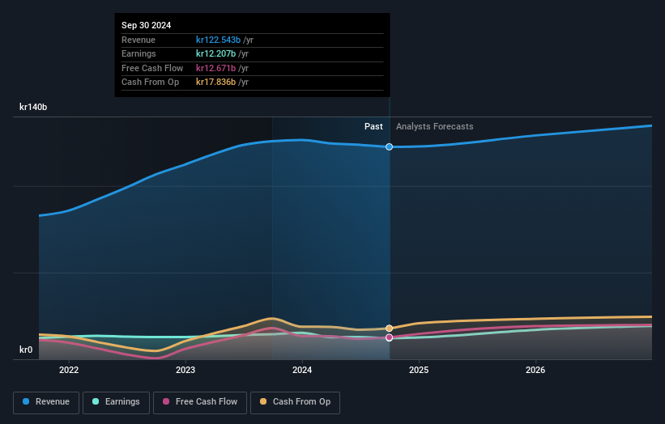Click the Free Cash Flow label in tooltip
Screen dimensions: 665x424
click(152, 68)
